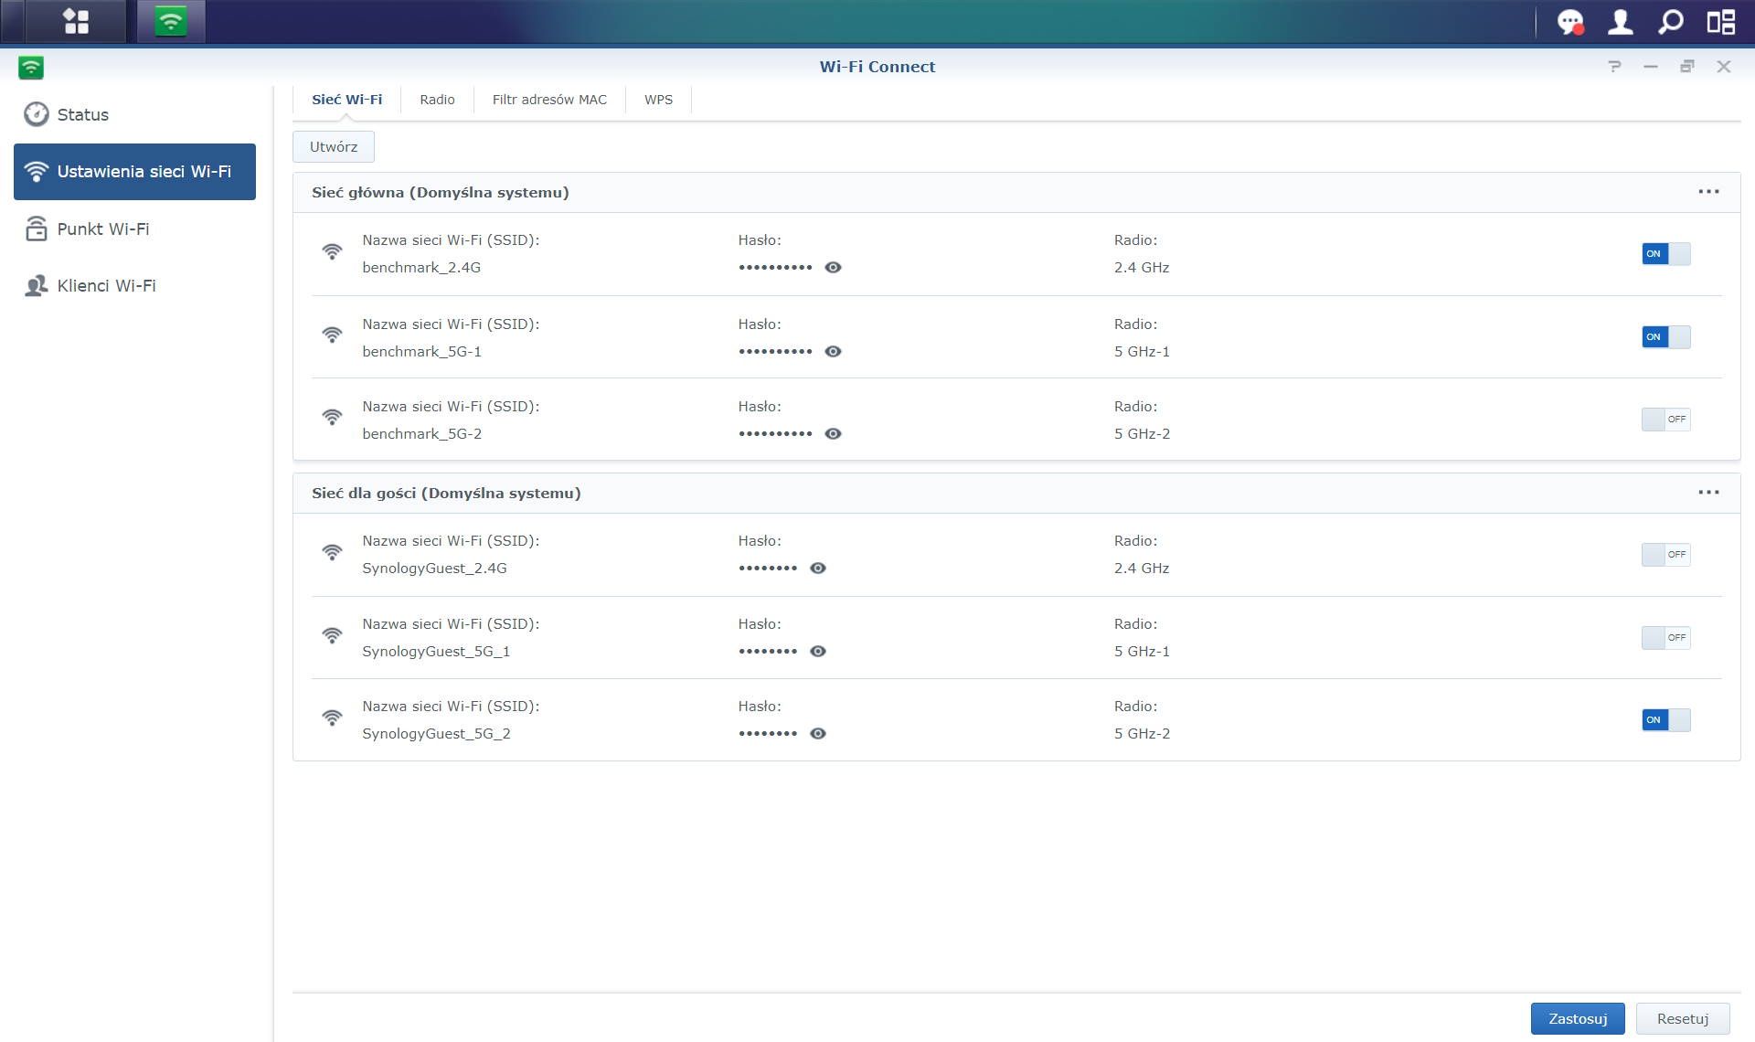Viewport: 1755px width, 1042px height.
Task: Click Wi-Fi signal icon for benchmark_5G-1
Action: (x=332, y=335)
